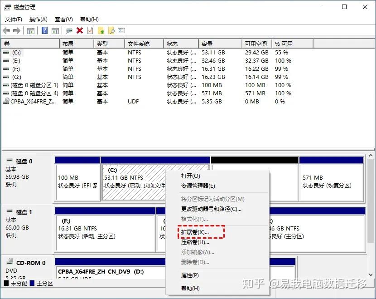376x299 pixels.
Task: Click the 磁盘 0 disk icon
Action: 10,160
